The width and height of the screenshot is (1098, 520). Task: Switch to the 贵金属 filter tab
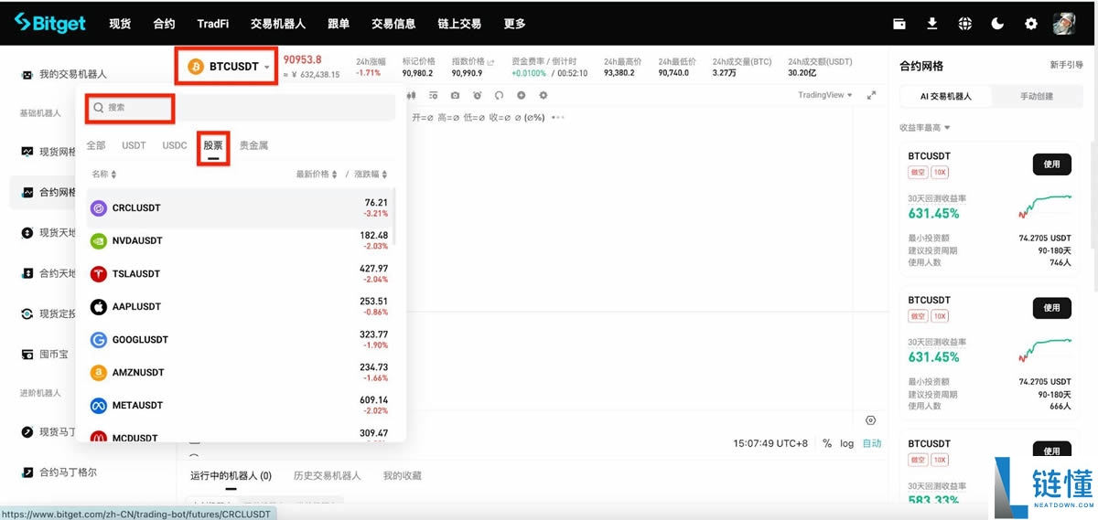point(253,145)
